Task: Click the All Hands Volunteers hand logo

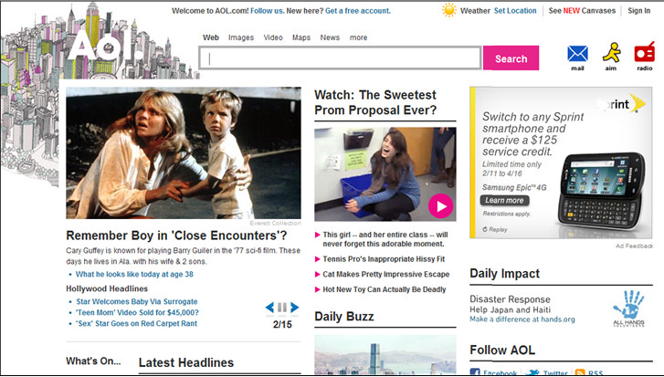Action: click(x=627, y=306)
